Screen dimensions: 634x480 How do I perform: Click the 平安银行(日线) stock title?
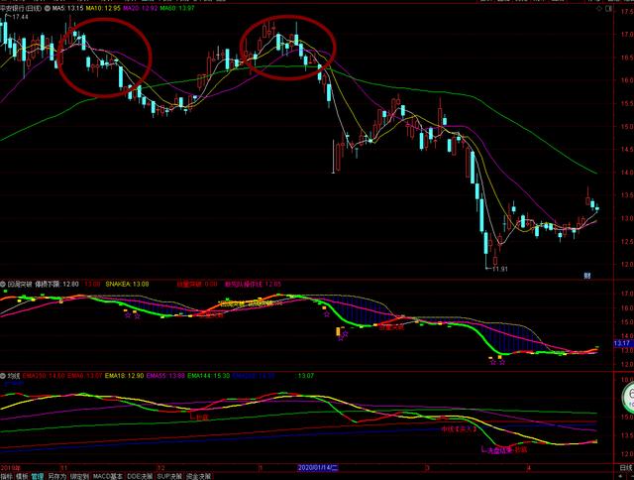[x=21, y=8]
